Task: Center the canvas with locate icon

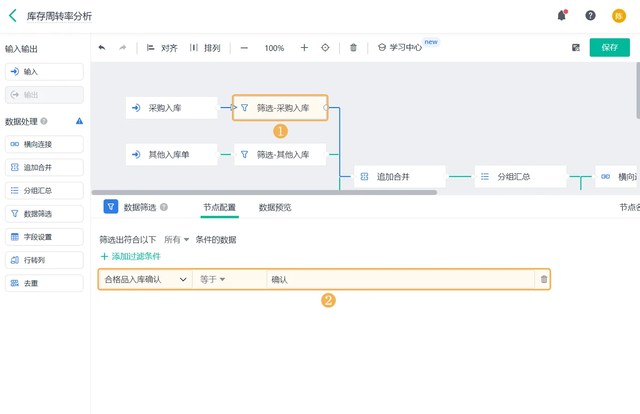Action: tap(325, 48)
